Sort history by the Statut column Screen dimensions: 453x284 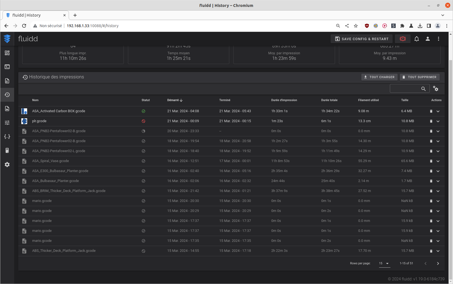tap(146, 100)
